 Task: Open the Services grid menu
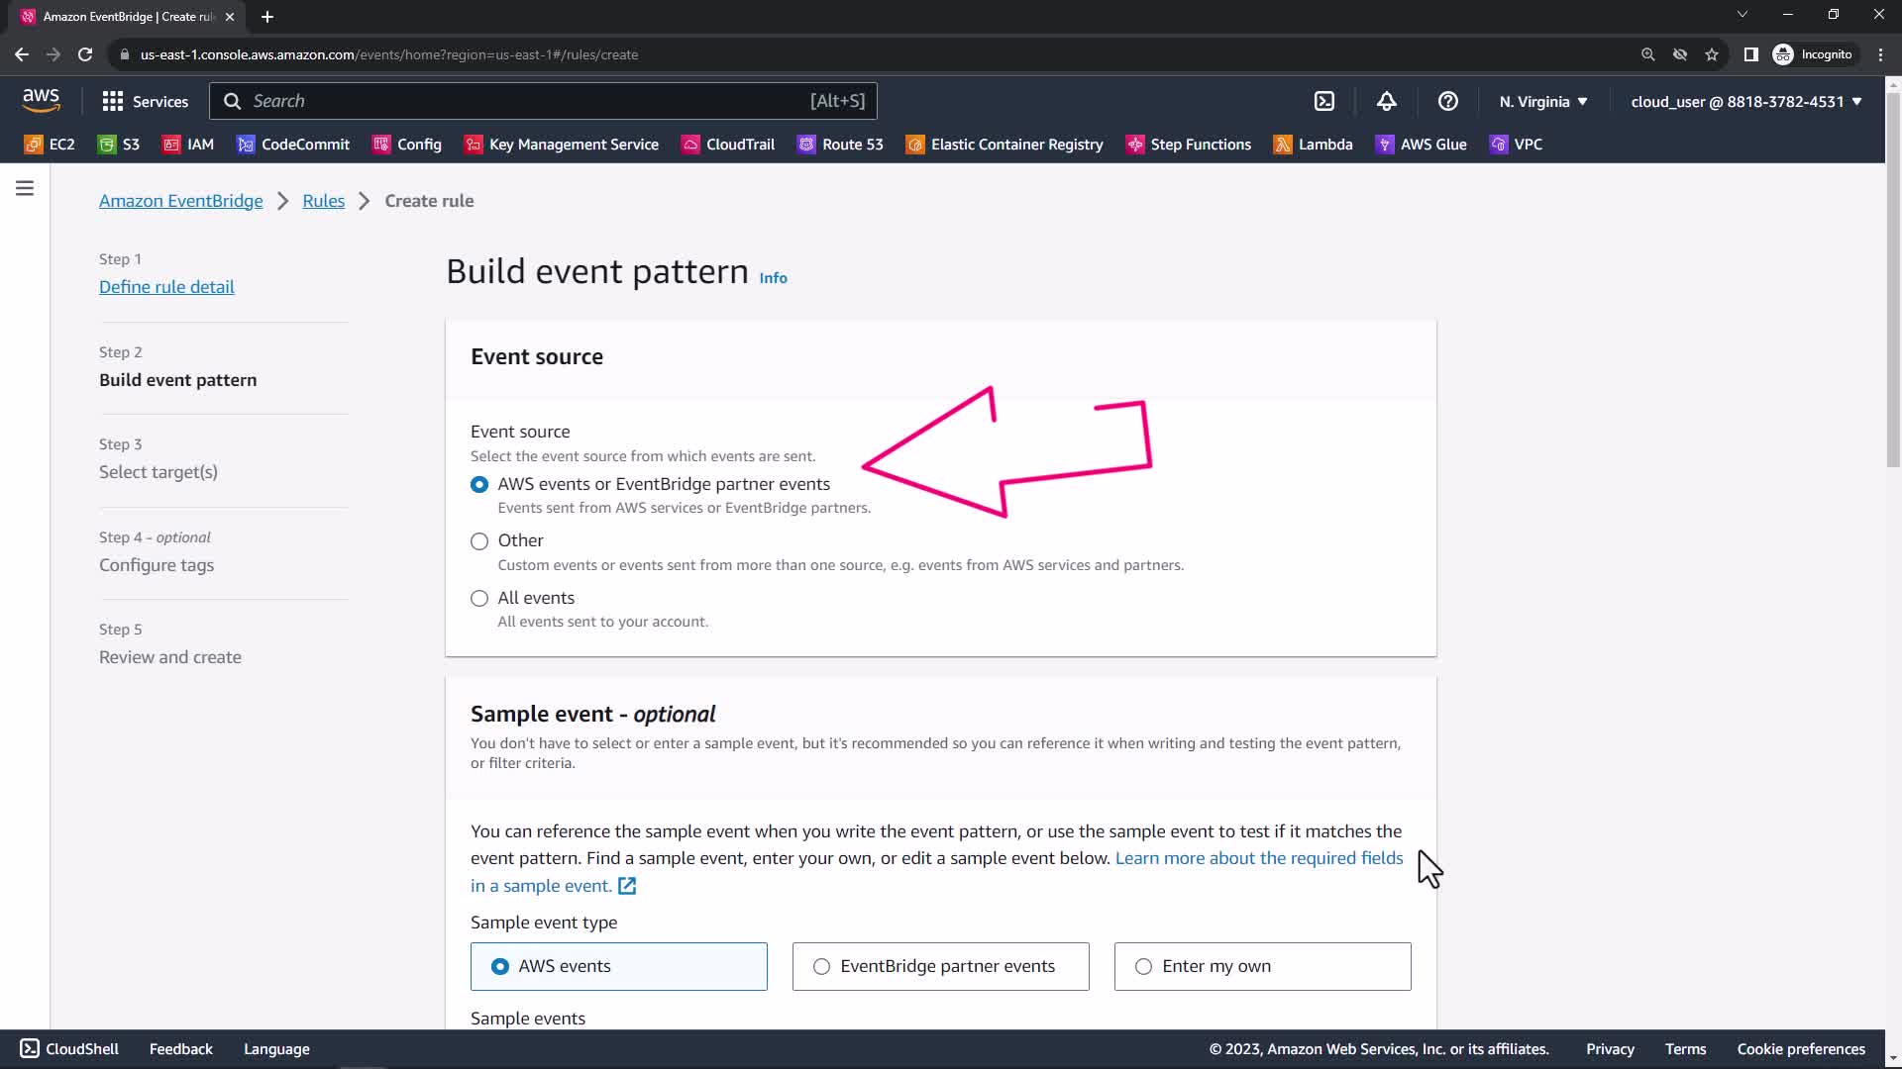(145, 101)
